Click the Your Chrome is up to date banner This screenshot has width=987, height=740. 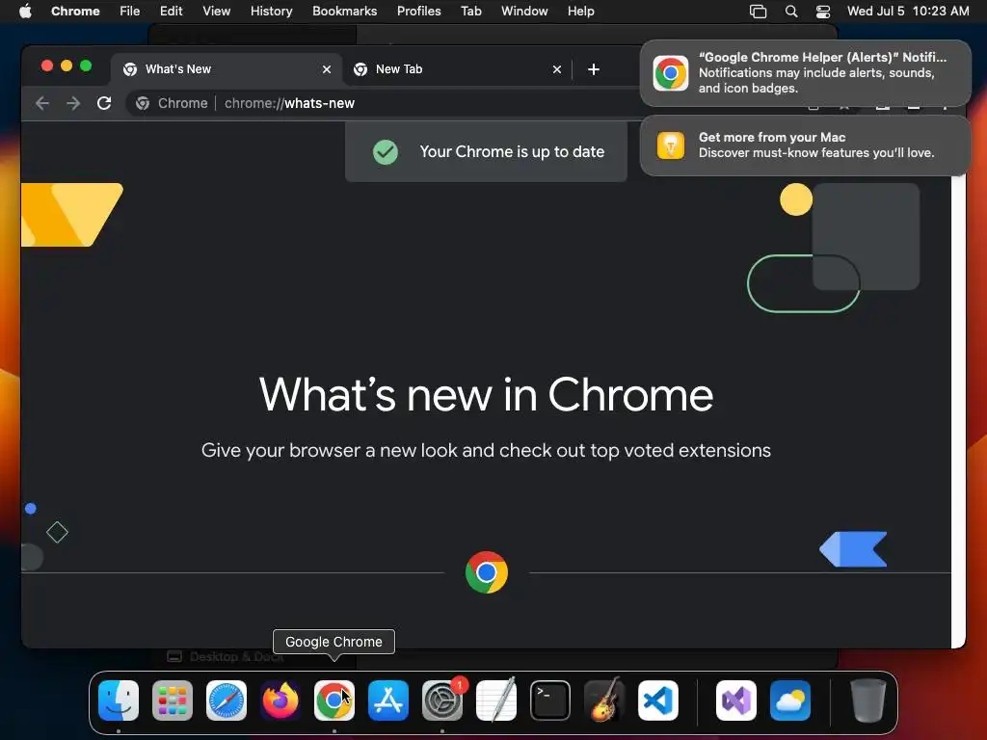486,151
